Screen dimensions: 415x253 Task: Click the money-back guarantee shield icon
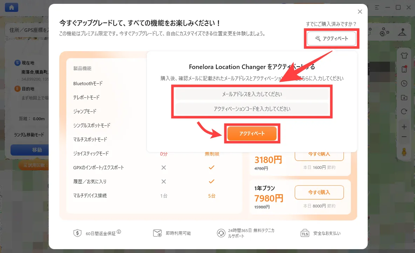(77, 233)
